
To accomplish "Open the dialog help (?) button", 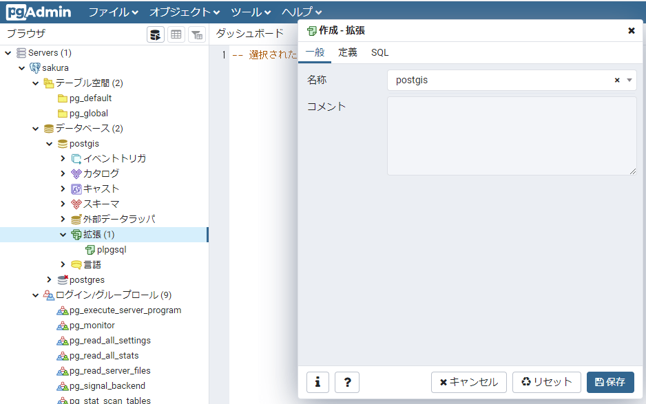I will point(347,382).
